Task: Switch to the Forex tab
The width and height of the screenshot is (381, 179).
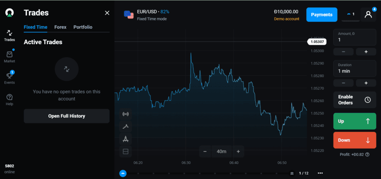Action: pos(60,27)
